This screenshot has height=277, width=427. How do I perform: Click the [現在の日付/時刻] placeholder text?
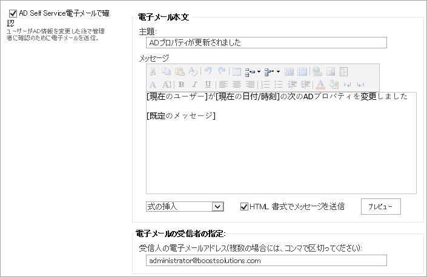point(248,97)
